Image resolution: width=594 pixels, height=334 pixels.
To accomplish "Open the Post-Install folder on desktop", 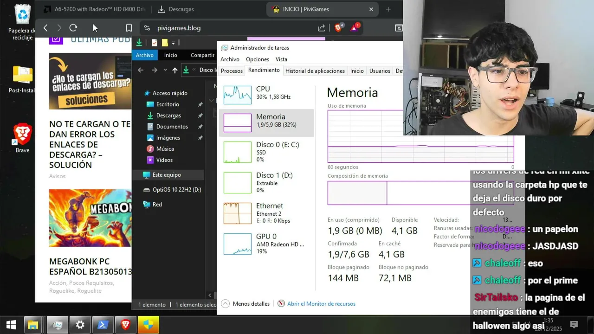I will (x=22, y=79).
